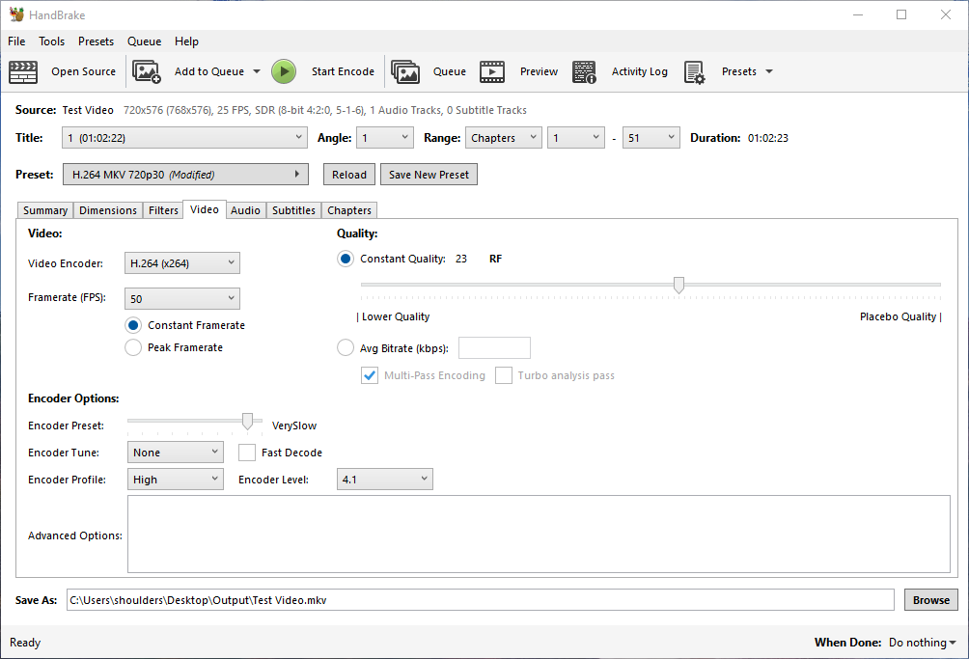Click the Start Encode label
Screen dimensions: 969x659
click(x=343, y=71)
